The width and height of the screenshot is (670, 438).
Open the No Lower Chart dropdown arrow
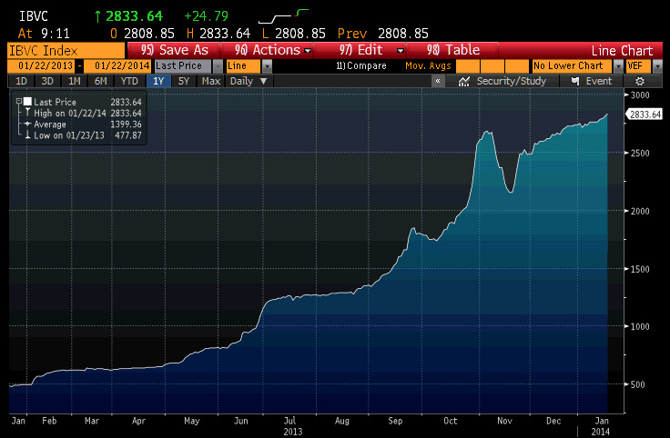click(x=618, y=66)
